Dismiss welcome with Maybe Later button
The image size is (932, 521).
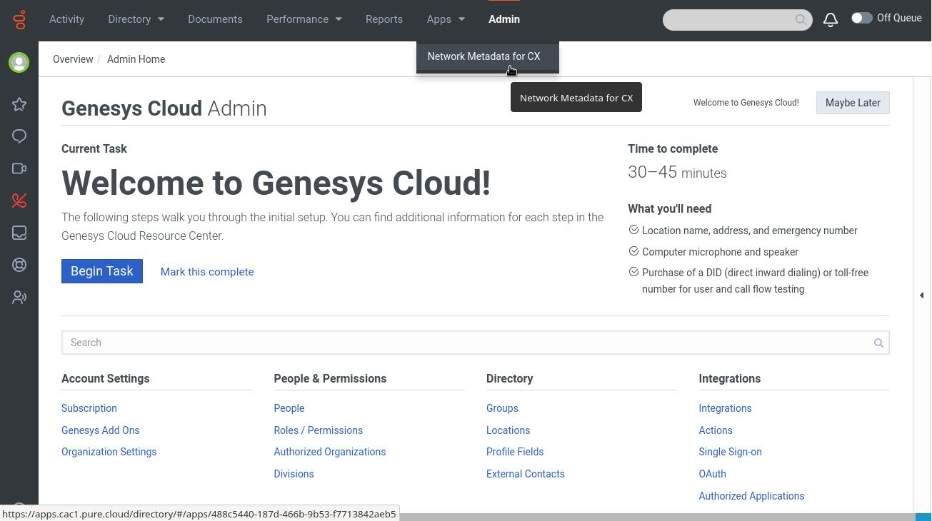coord(853,103)
